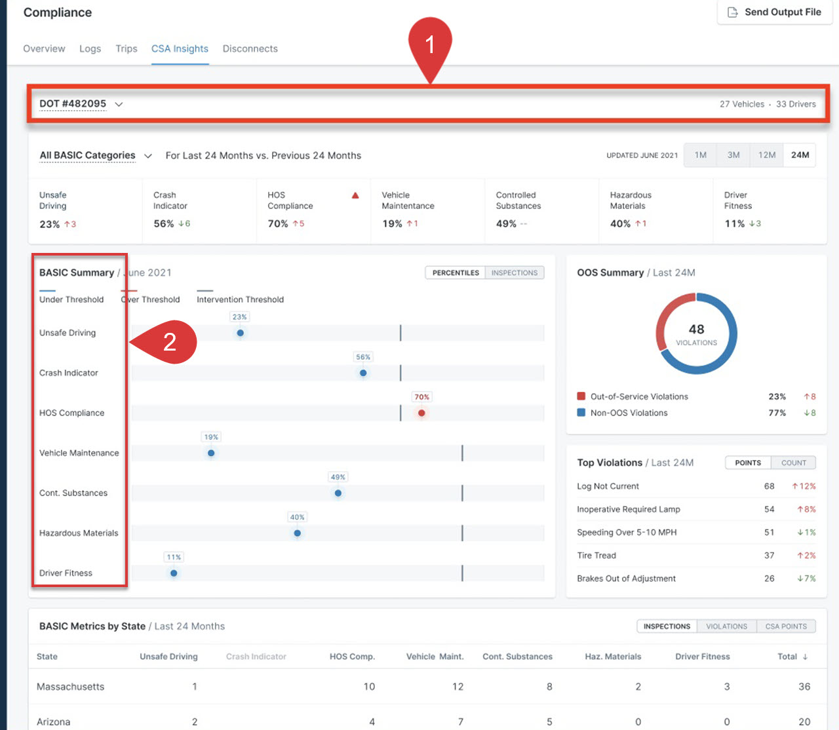The height and width of the screenshot is (730, 839).
Task: Click the Non-OOS Violations 77% value
Action: (777, 413)
